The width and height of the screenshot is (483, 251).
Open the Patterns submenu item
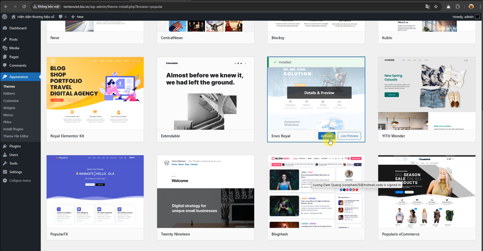[9, 93]
